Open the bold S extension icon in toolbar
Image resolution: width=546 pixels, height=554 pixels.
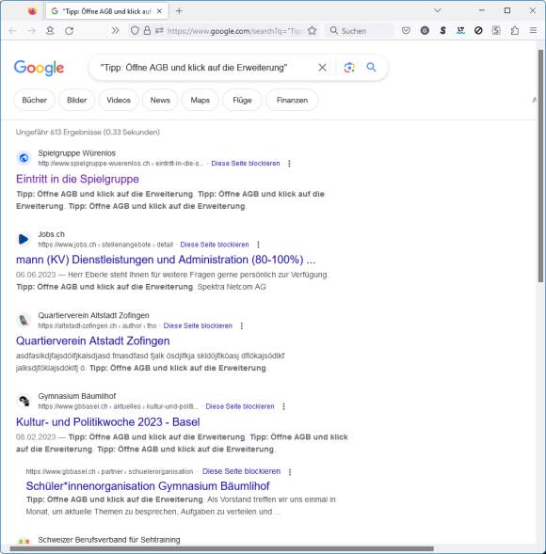tap(442, 31)
